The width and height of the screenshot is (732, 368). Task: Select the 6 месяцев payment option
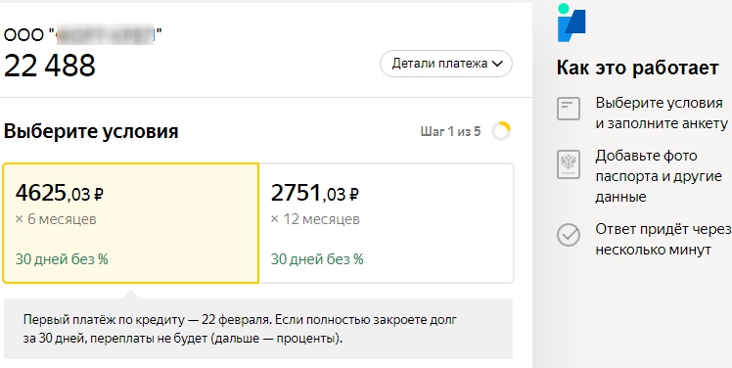[x=131, y=223]
